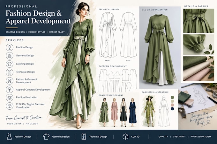Click the FASHION ILLUSTRATION section heading
The height and width of the screenshot is (144, 217).
155,92
